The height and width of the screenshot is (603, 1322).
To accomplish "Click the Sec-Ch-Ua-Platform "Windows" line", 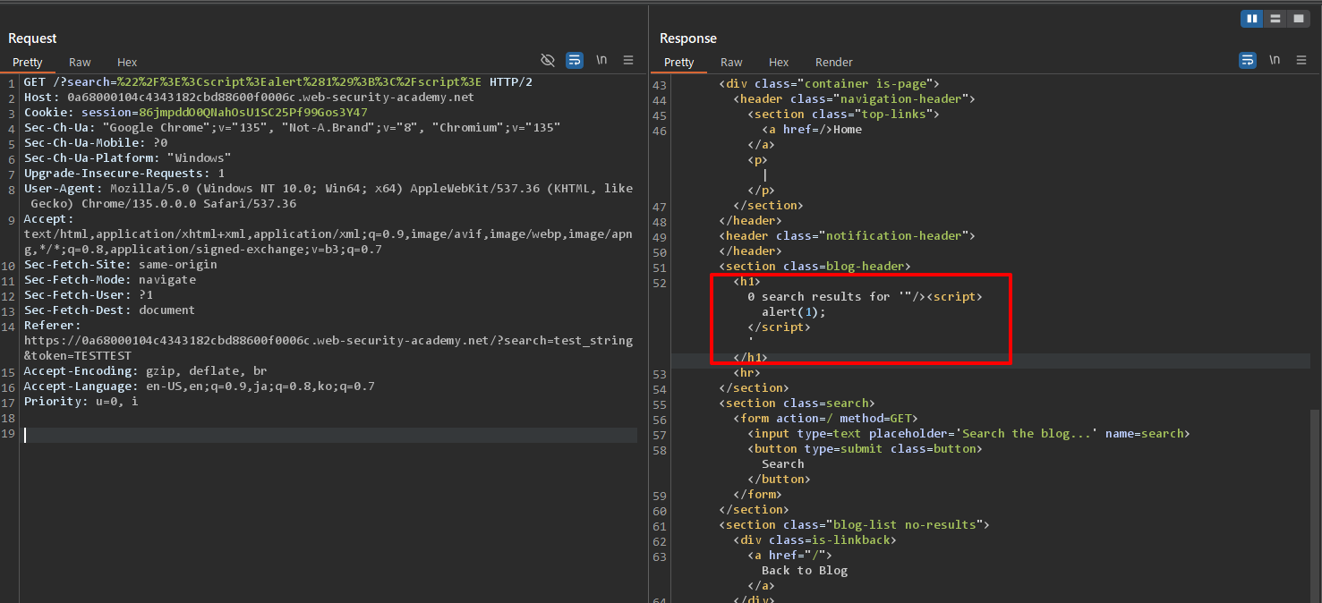I will pyautogui.click(x=127, y=158).
